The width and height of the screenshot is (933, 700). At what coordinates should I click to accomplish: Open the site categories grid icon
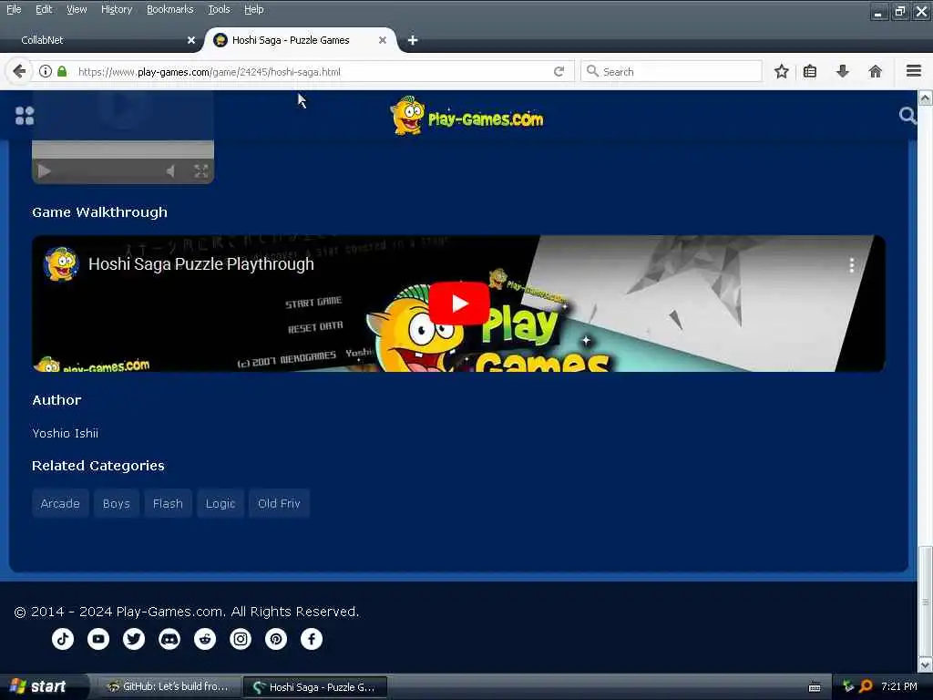point(25,116)
